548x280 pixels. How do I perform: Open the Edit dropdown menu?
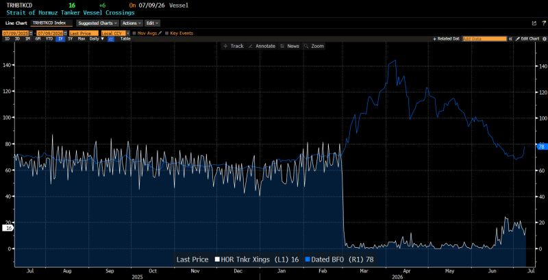pos(152,23)
